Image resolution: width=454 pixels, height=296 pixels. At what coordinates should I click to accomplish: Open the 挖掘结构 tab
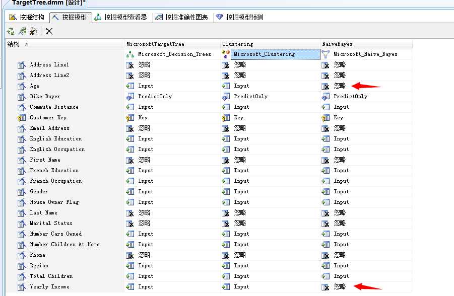point(27,17)
